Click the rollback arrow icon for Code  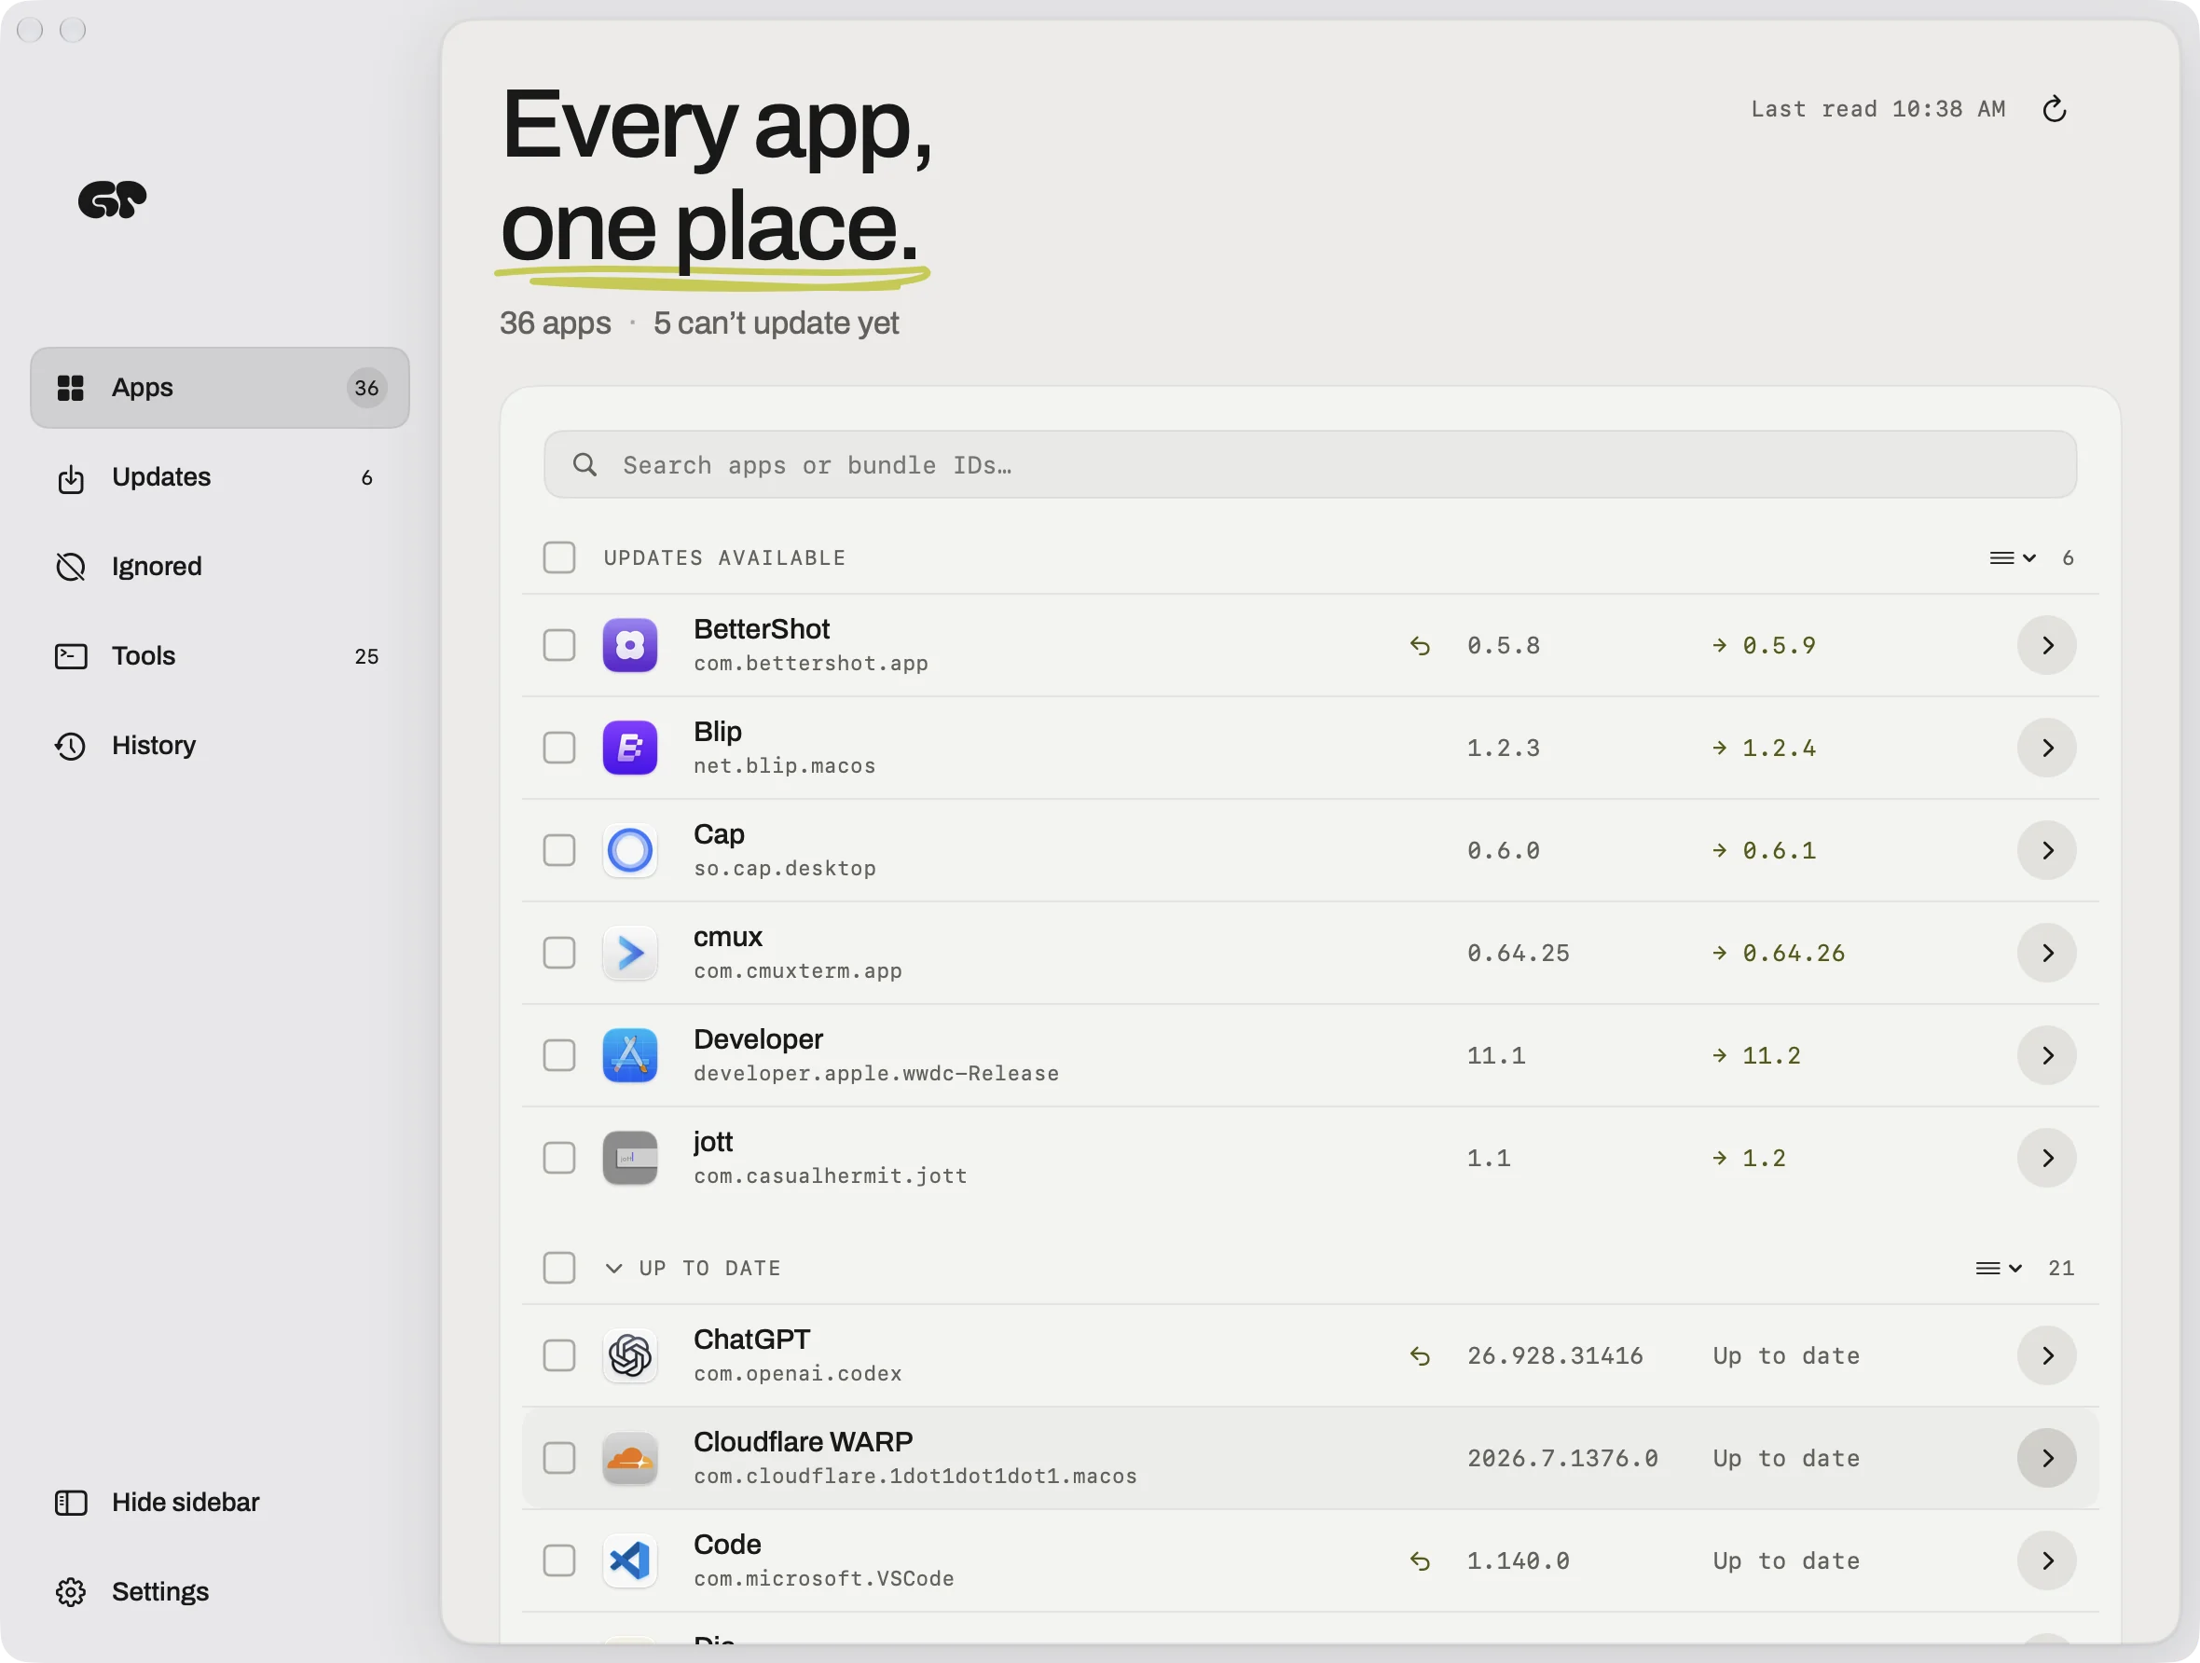tap(1419, 1560)
